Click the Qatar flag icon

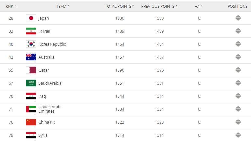tap(31, 70)
